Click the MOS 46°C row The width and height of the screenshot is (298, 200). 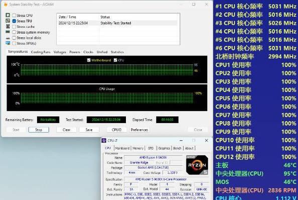click(x=256, y=182)
